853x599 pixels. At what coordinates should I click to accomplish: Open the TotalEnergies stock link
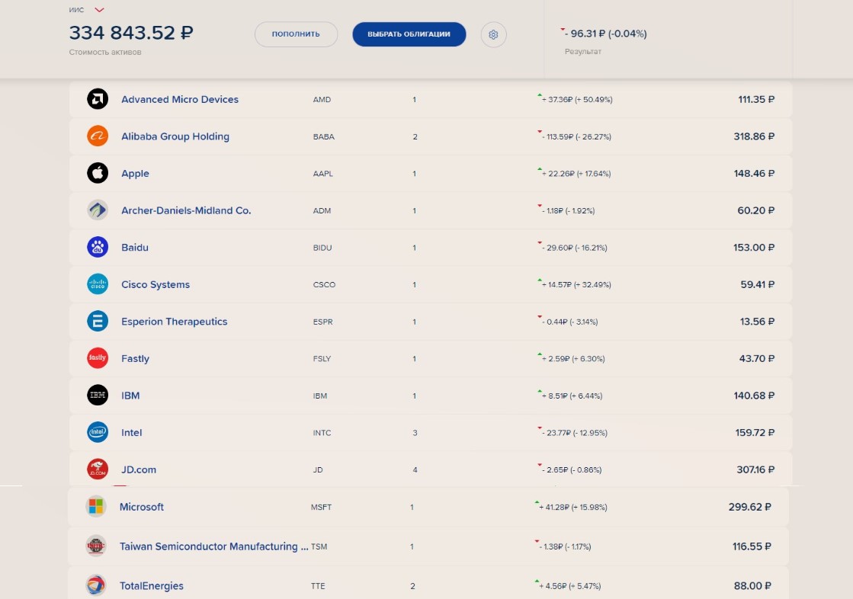click(151, 586)
